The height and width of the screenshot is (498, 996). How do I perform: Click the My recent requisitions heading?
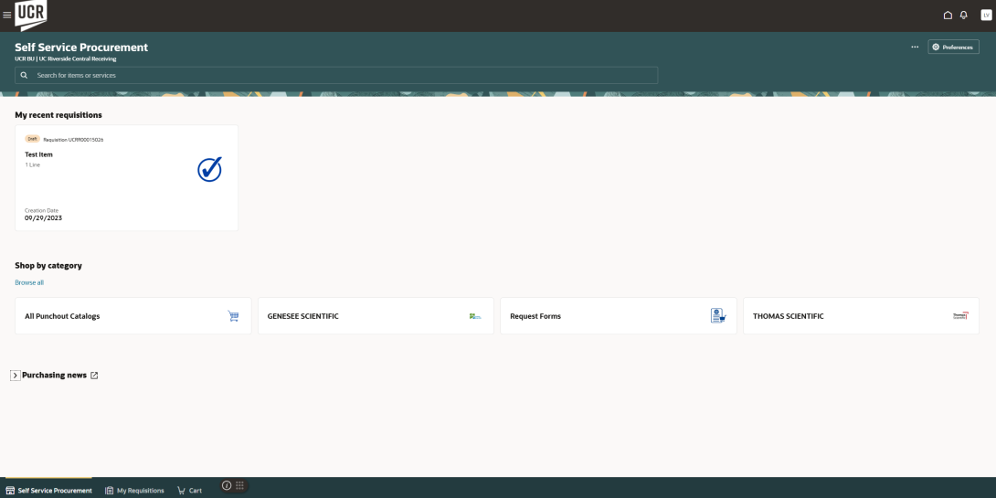pos(58,115)
